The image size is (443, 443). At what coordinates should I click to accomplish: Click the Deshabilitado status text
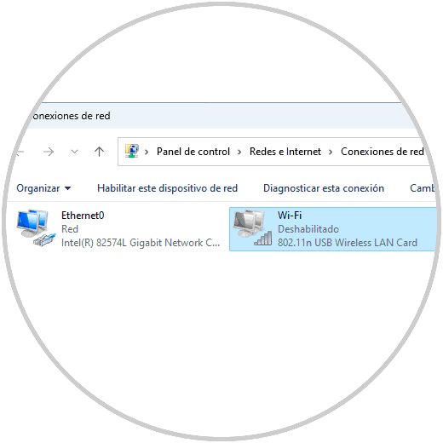(308, 229)
